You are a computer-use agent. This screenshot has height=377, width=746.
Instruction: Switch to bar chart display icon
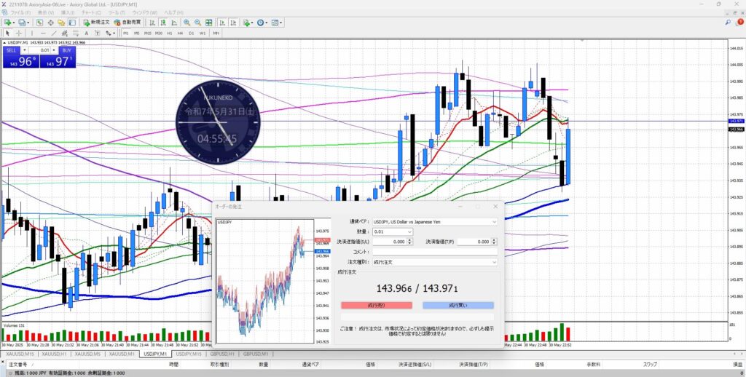coord(152,23)
